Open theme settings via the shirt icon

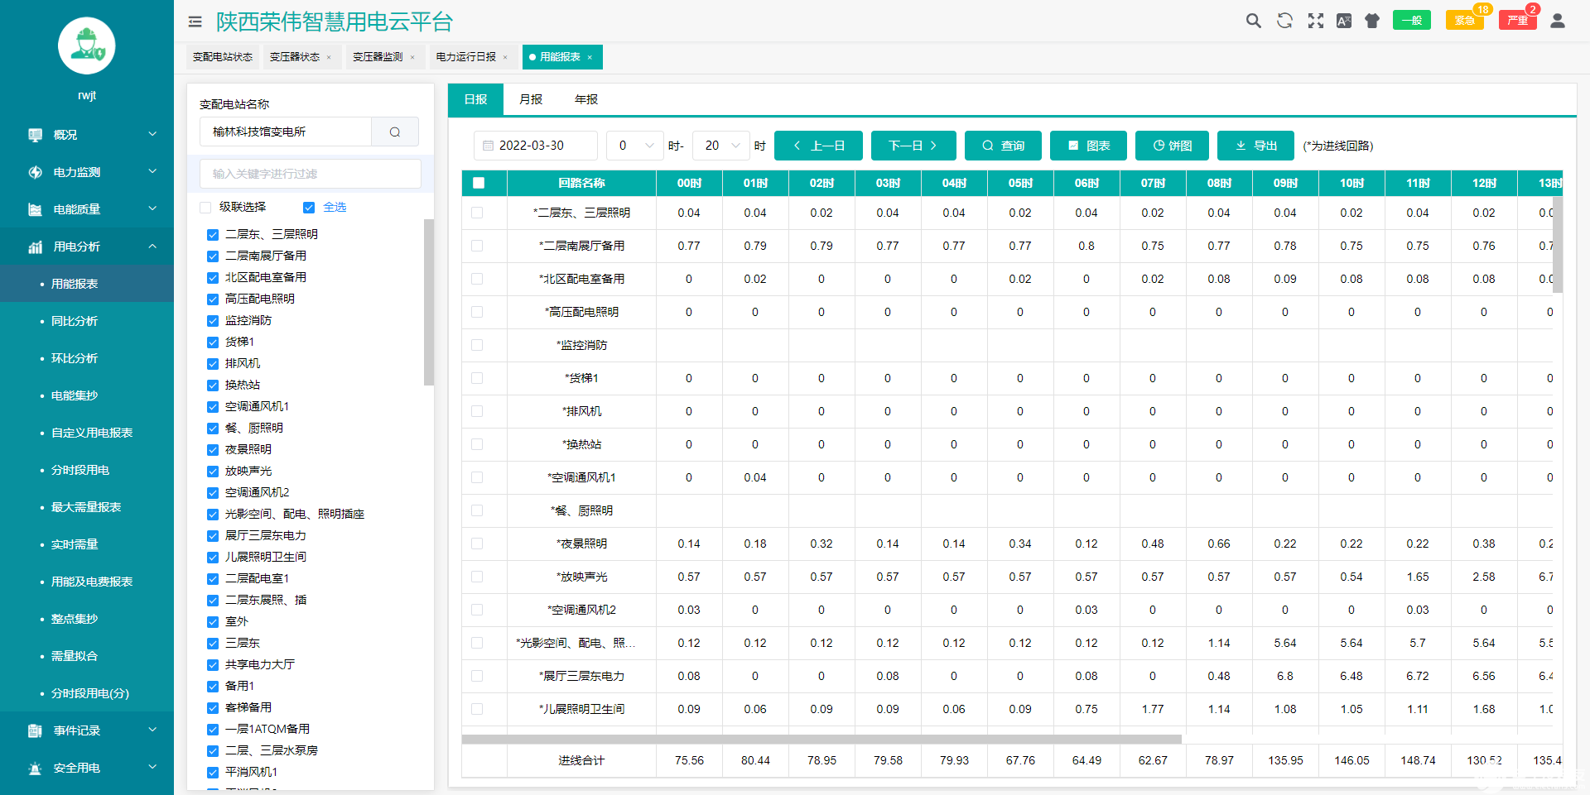click(1371, 21)
